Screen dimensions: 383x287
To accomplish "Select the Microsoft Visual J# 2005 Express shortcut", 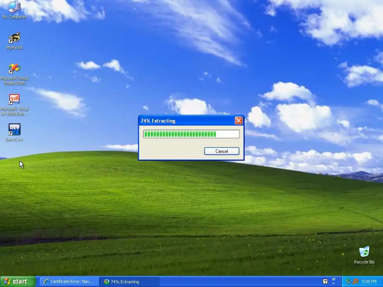I will click(x=15, y=105).
